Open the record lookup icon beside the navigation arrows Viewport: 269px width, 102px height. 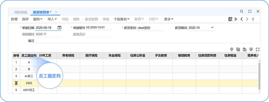click(230, 19)
